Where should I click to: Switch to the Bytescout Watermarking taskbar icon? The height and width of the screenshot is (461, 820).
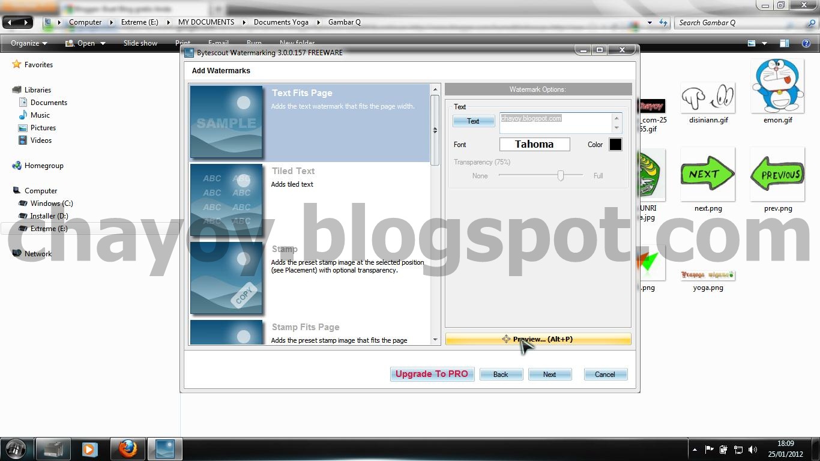click(x=164, y=449)
